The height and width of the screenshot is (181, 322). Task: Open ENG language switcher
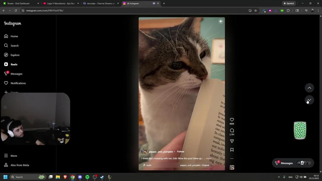291,177
